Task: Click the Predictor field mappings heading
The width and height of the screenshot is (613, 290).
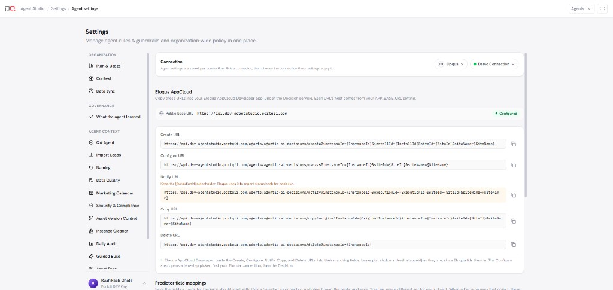Action: coord(180,283)
